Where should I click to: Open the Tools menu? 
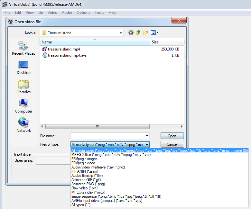(x=99, y=13)
